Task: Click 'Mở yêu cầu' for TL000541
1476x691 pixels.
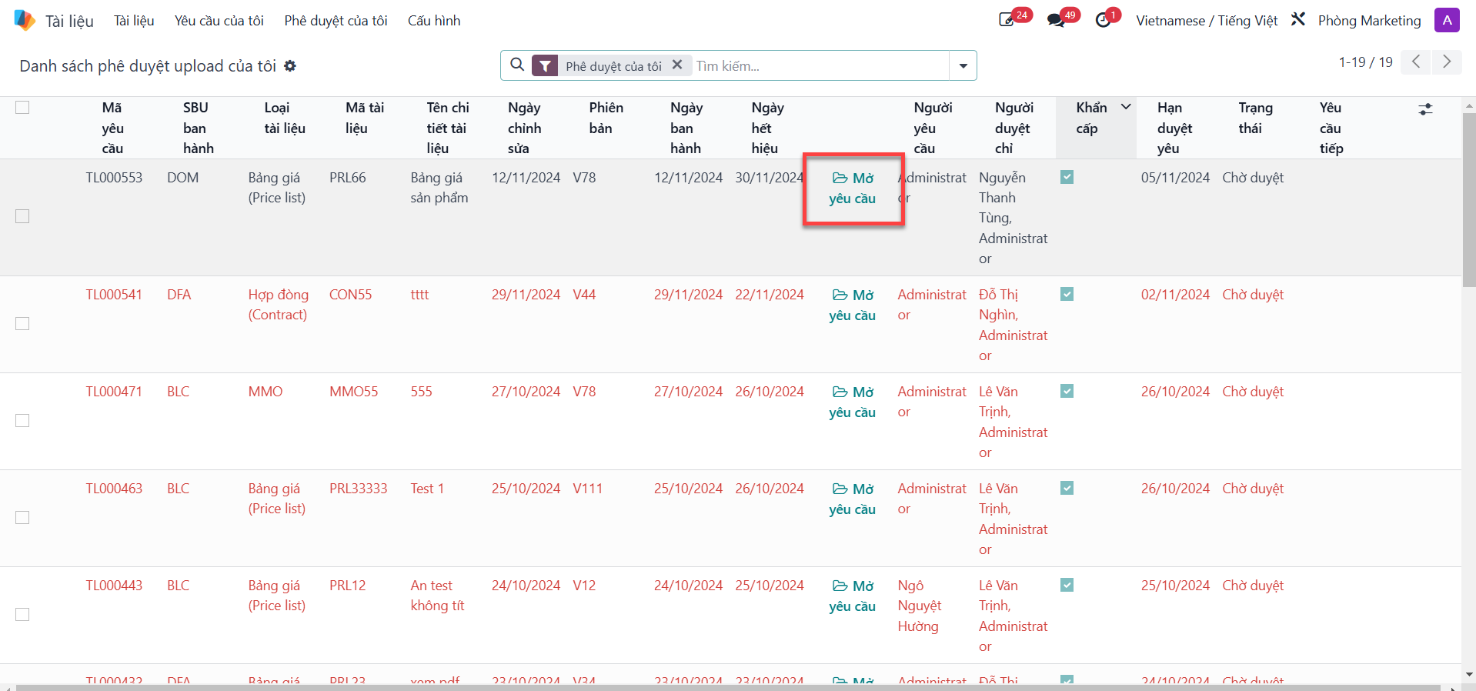Action: click(x=853, y=305)
